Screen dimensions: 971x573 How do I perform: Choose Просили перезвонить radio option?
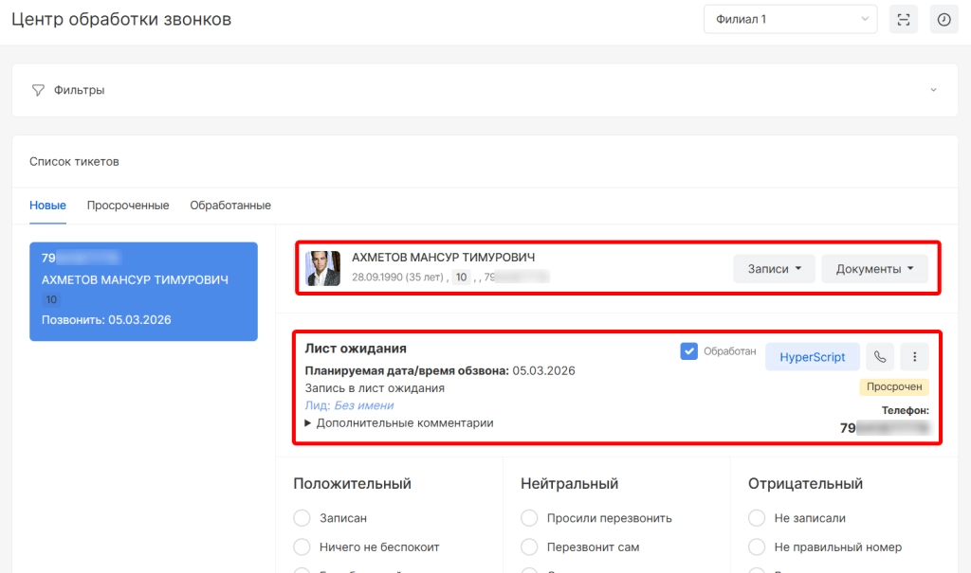coord(530,518)
